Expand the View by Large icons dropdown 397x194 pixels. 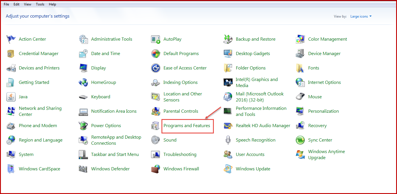(361, 16)
